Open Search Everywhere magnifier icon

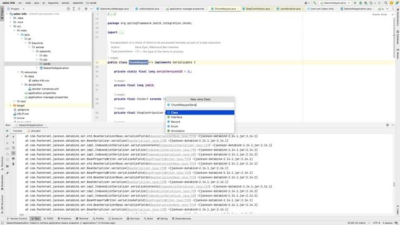(x=386, y=2)
